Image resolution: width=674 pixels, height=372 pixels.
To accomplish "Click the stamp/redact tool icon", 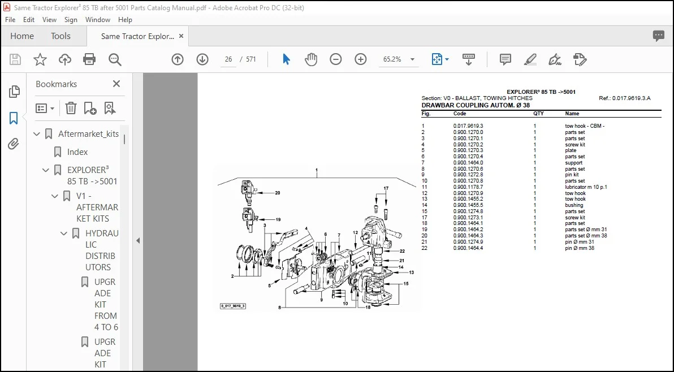I will tap(580, 59).
